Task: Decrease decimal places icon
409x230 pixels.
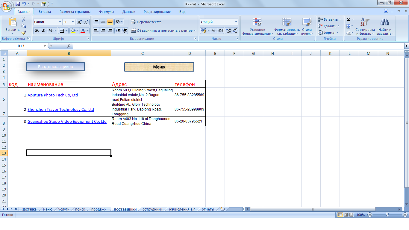Action: (x=235, y=31)
